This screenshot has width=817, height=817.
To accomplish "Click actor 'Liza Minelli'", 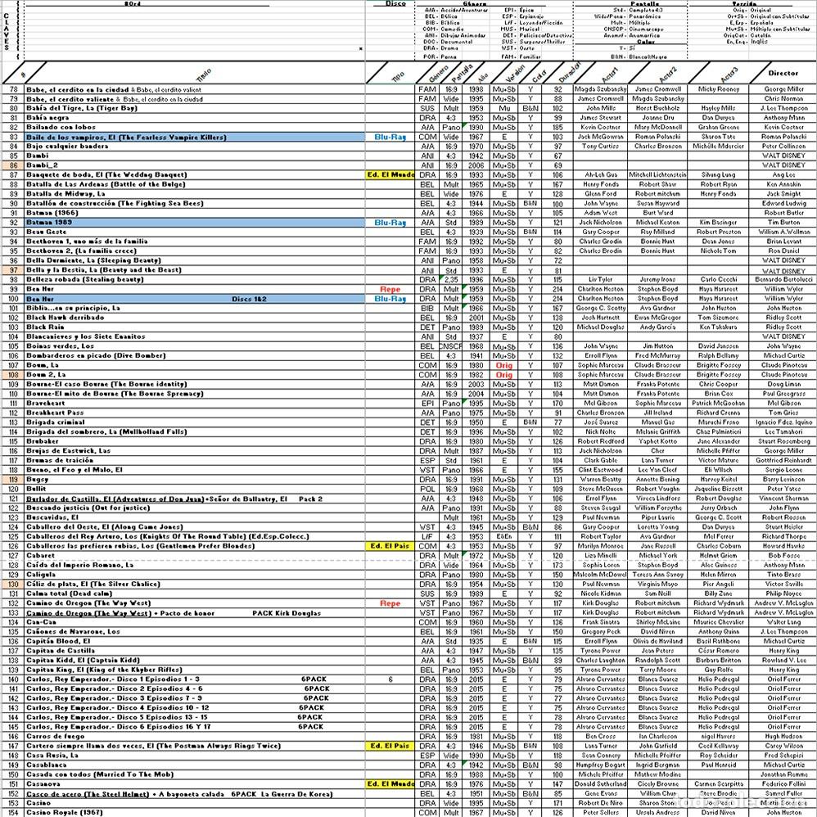I will point(601,555).
